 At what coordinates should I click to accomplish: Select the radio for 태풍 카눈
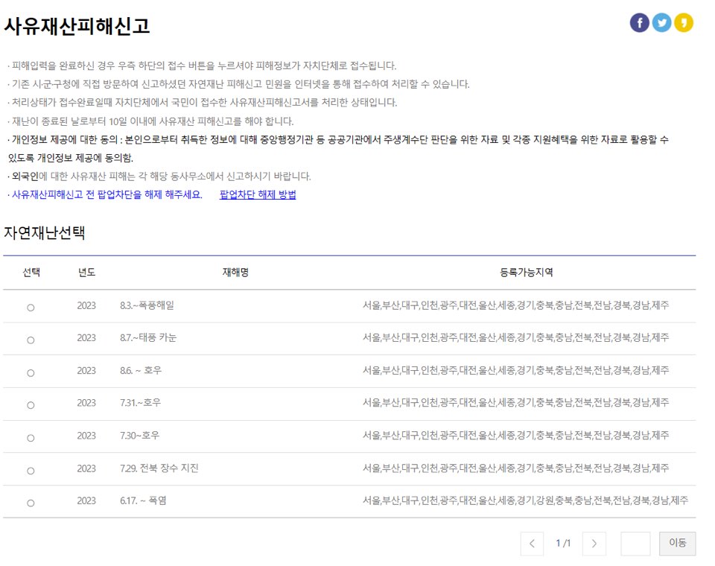[x=30, y=337]
